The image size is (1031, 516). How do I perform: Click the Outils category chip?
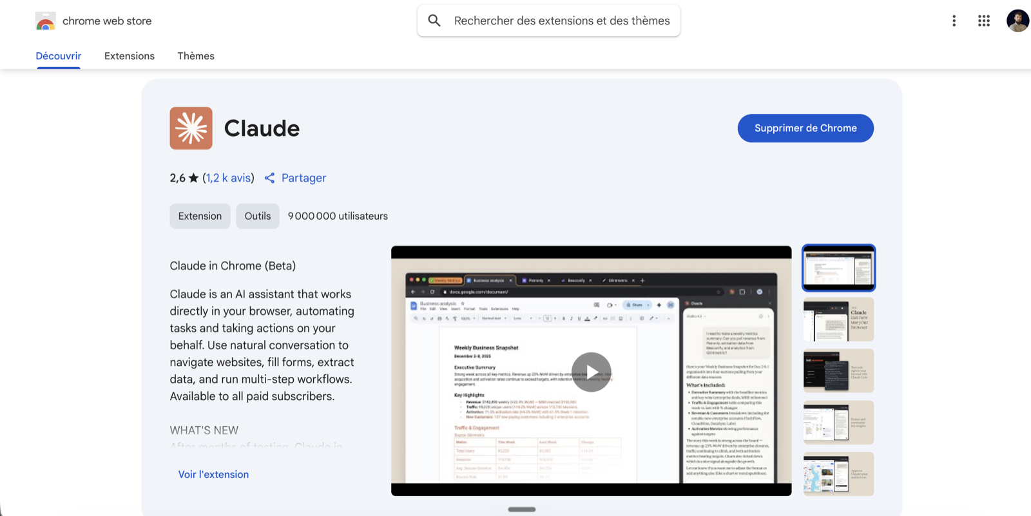pyautogui.click(x=257, y=216)
